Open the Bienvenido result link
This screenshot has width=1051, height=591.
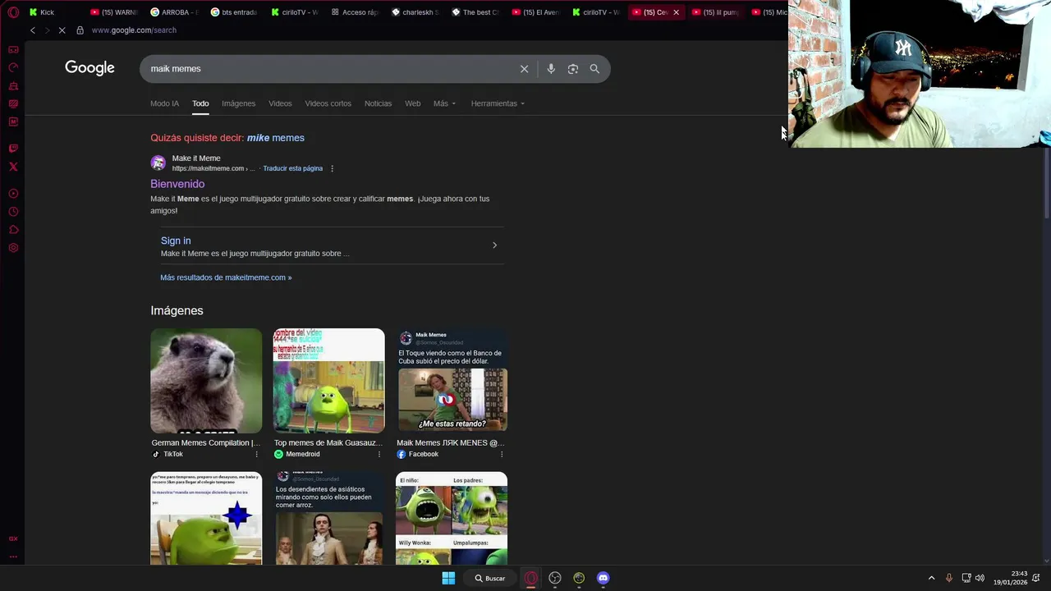tap(177, 184)
